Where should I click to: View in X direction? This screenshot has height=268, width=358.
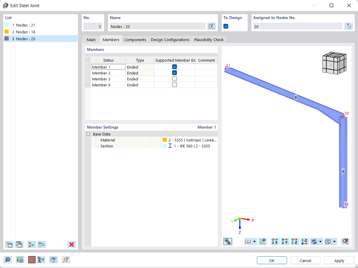point(275,241)
